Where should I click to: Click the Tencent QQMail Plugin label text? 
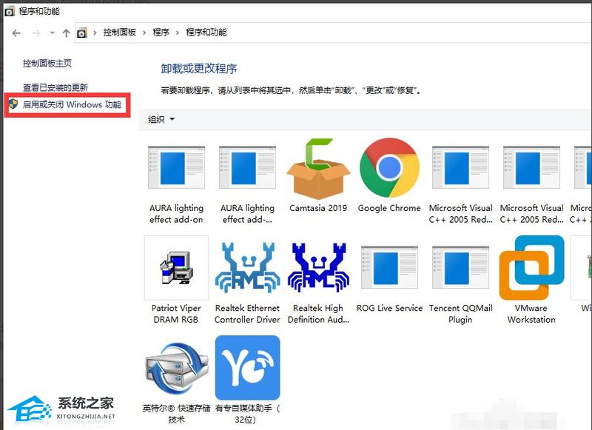(460, 314)
